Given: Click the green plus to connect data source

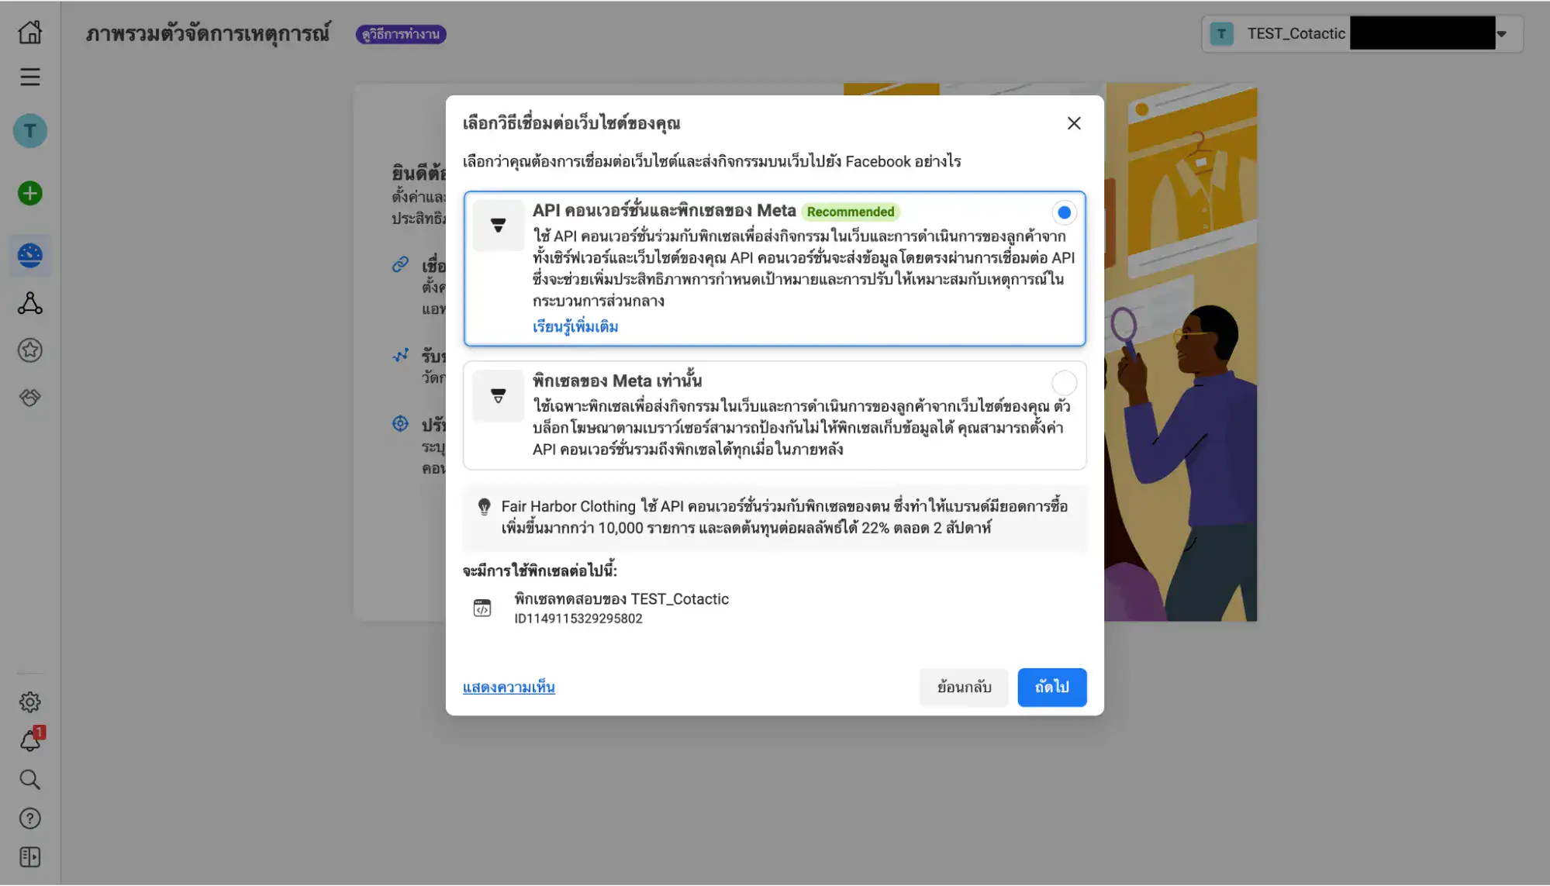Looking at the screenshot, I should point(29,193).
